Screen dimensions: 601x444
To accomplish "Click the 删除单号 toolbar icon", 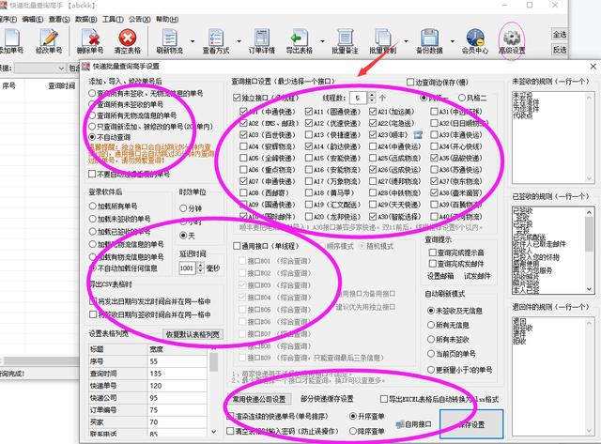I will tap(90, 38).
